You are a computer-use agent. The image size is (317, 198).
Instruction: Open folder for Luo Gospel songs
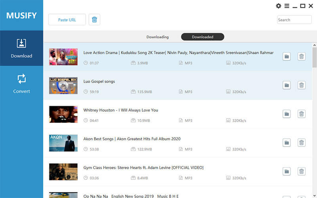(286, 85)
